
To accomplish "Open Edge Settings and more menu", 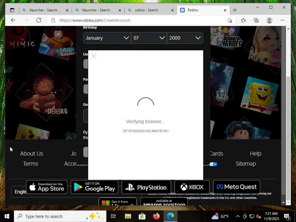I will (x=283, y=20).
